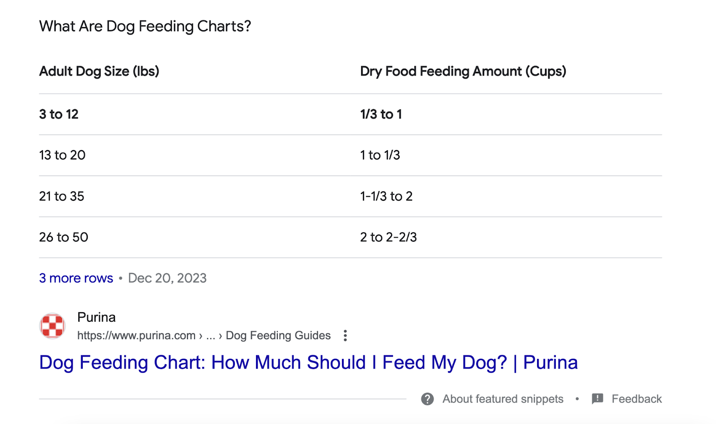Click the "1-1/3 to 2" cups cell
Screen dimensions: 716x424
386,196
